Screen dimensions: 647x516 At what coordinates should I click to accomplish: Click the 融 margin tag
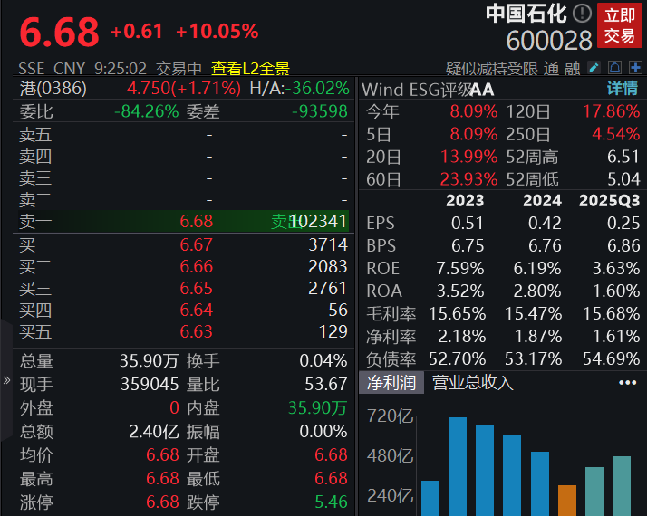click(573, 69)
